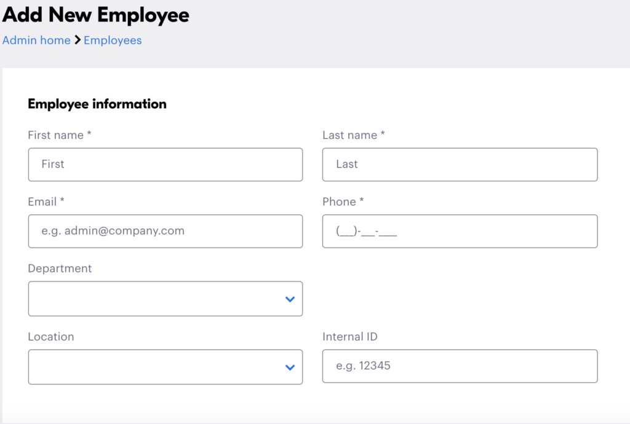Click the 'Department' label text

[60, 269]
